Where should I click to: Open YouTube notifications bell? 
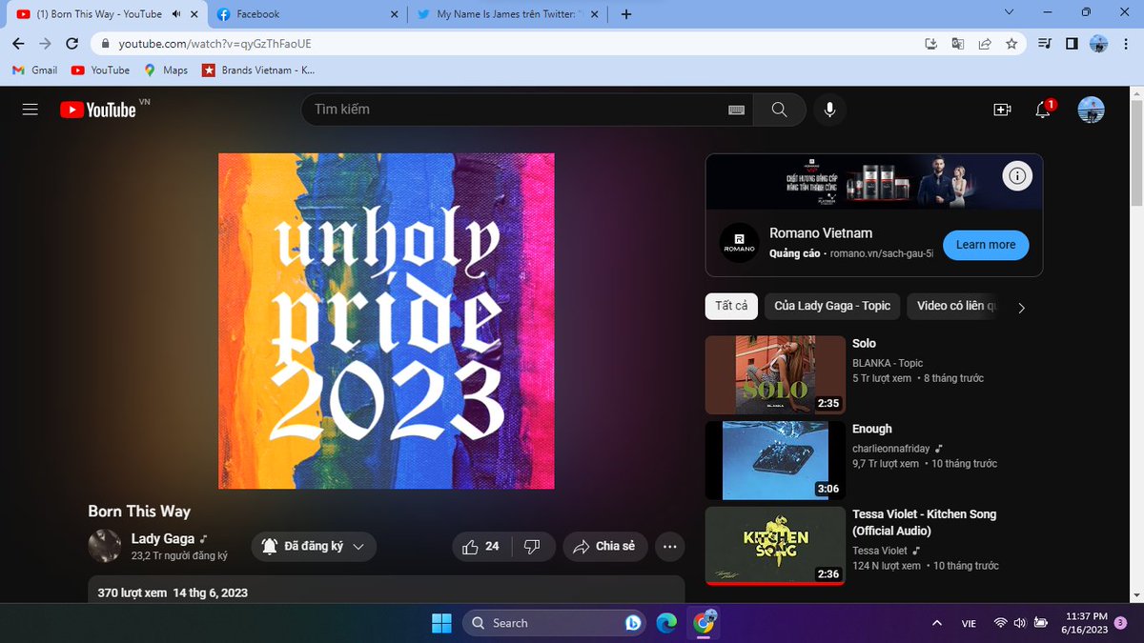pos(1044,110)
